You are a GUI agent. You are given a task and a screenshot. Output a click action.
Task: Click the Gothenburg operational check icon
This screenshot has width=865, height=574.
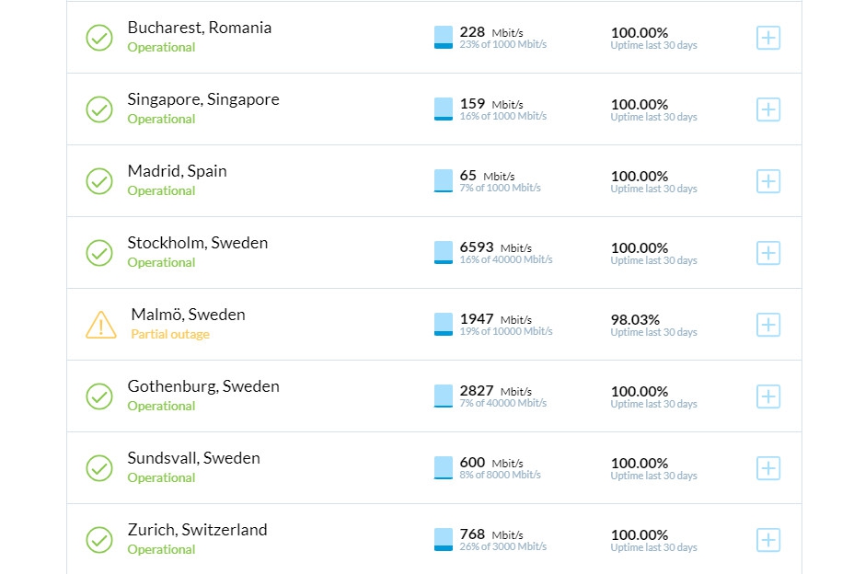pyautogui.click(x=99, y=396)
